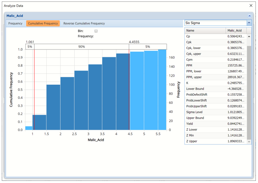Open the Reverse Cumulative Frequency tab

[x=84, y=24]
